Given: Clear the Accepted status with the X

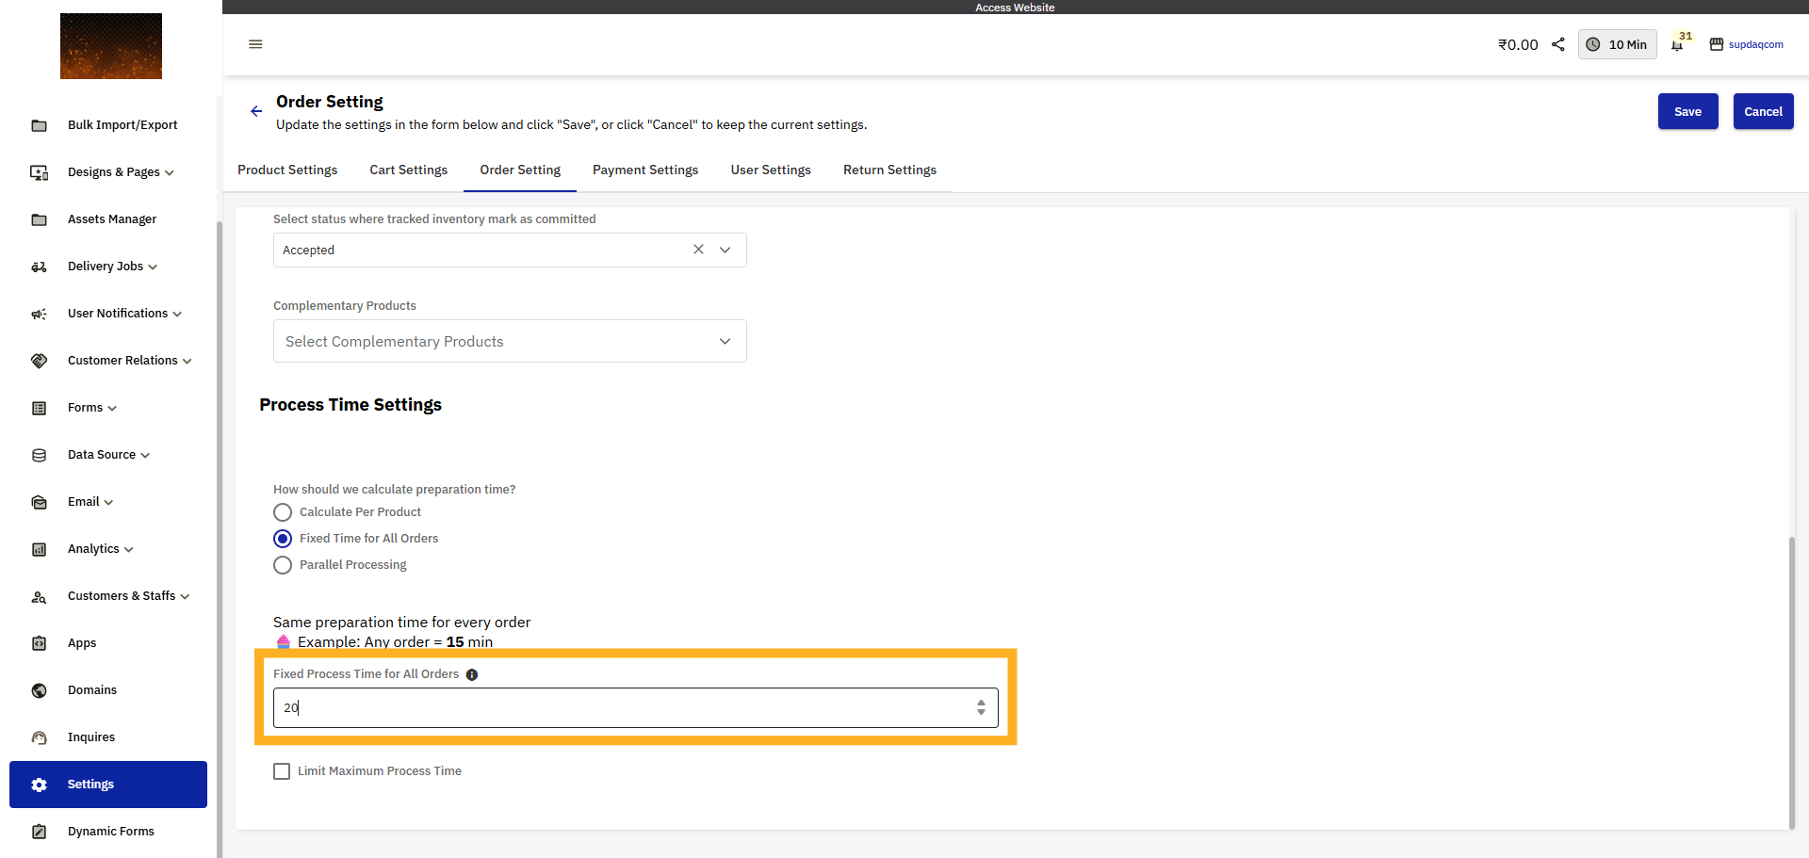Looking at the screenshot, I should point(698,250).
